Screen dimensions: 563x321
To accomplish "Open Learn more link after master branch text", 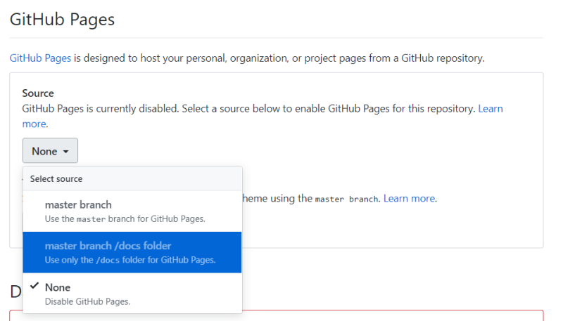I will (409, 199).
